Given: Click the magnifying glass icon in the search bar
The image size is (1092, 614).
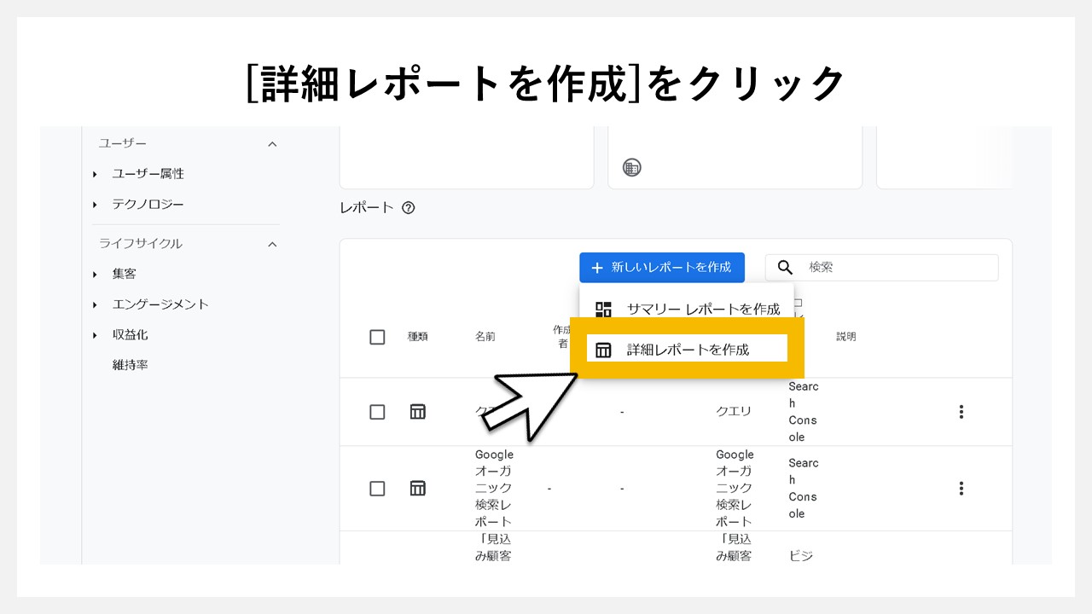Looking at the screenshot, I should 784,267.
